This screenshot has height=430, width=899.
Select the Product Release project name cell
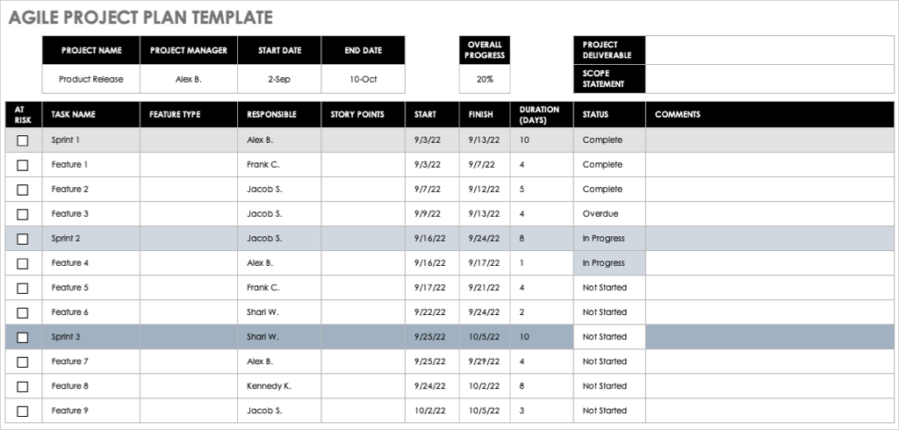91,79
